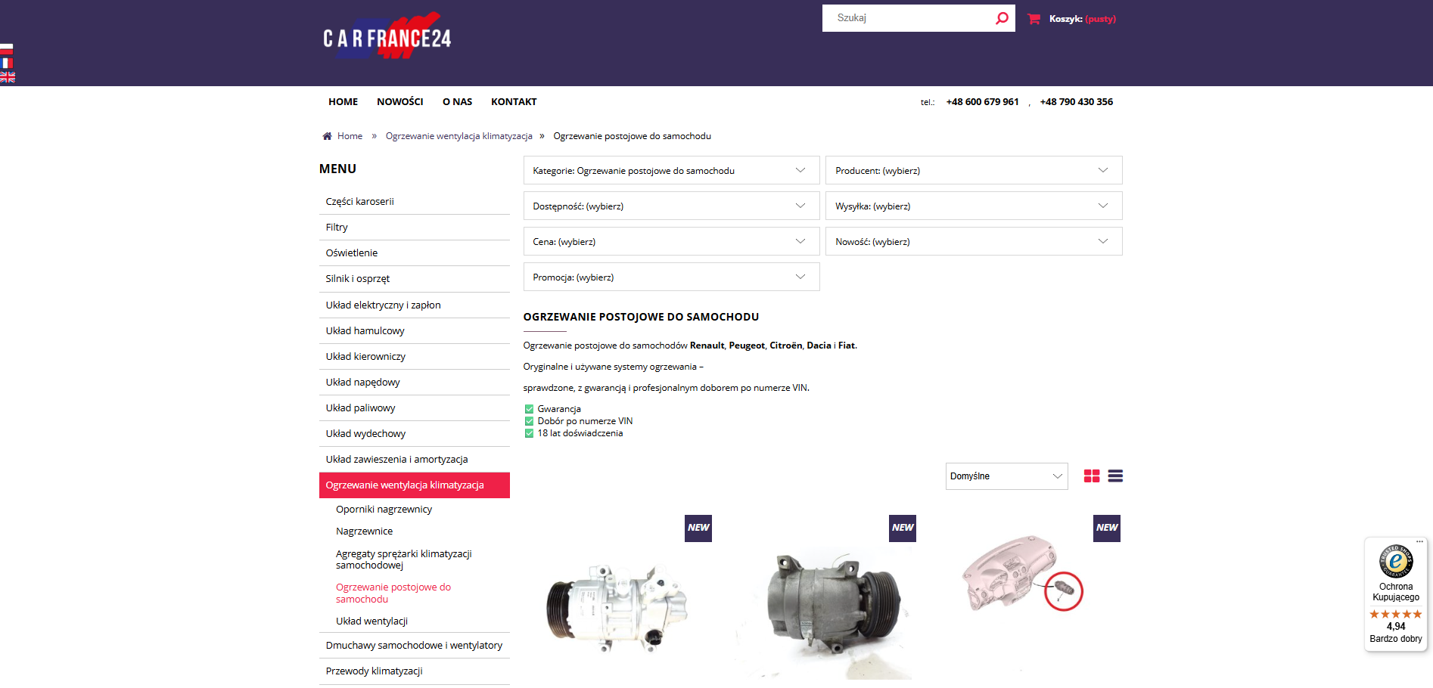Switch to grid view layout

pos(1091,476)
